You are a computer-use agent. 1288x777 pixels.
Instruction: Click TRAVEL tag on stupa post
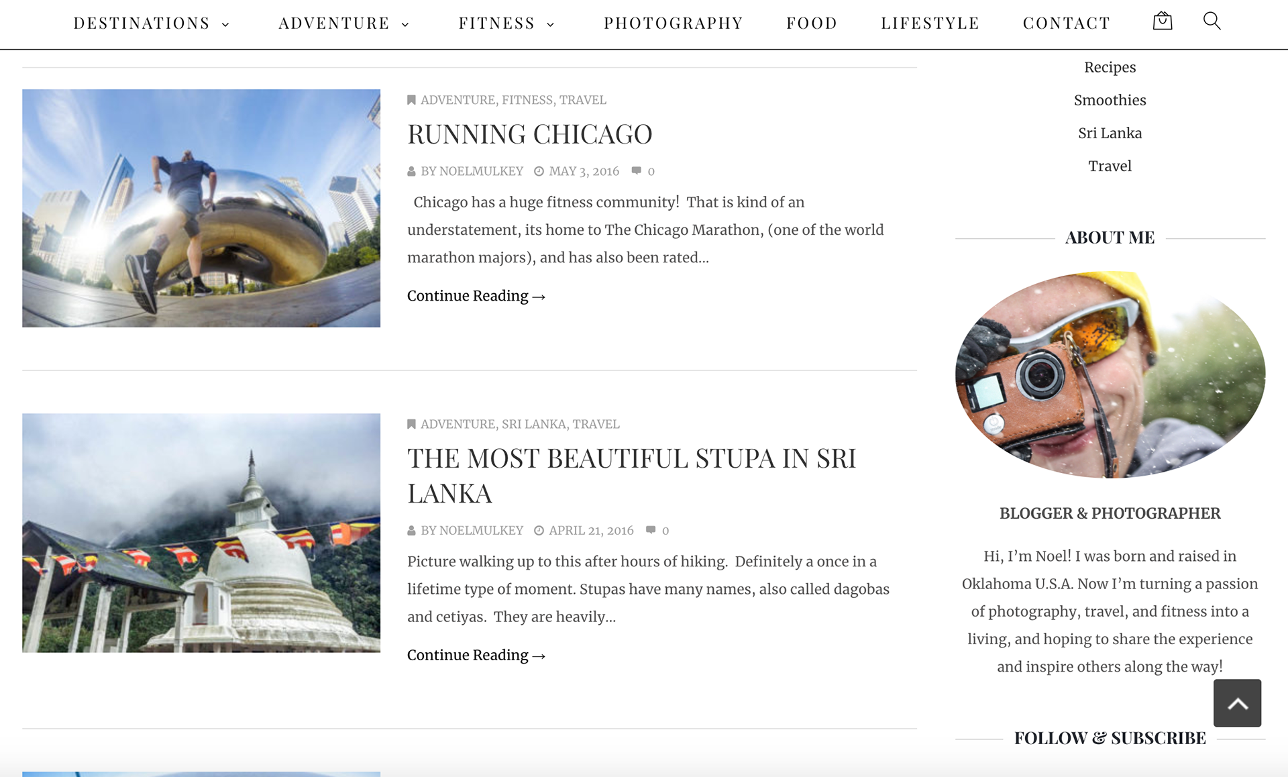(596, 424)
